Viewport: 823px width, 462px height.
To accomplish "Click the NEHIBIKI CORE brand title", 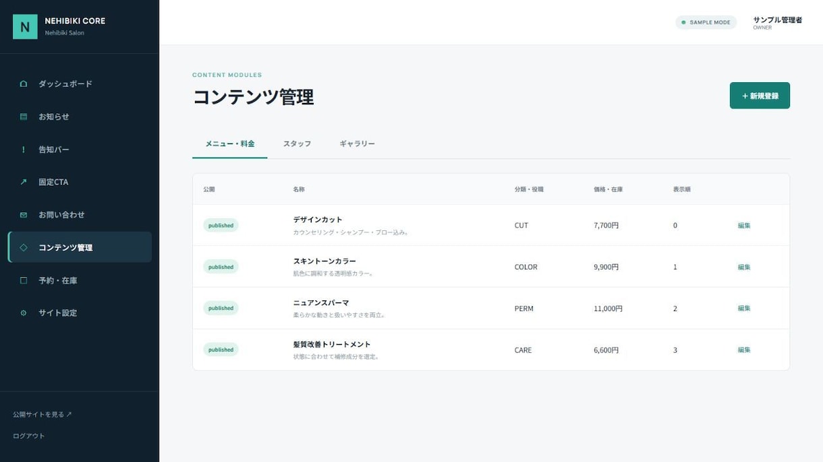I will [x=75, y=21].
